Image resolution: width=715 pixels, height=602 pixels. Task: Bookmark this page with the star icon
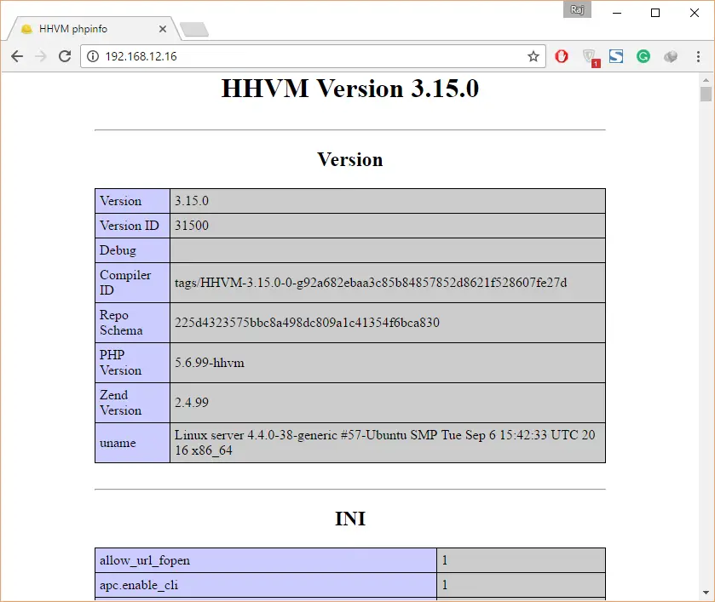tap(533, 56)
